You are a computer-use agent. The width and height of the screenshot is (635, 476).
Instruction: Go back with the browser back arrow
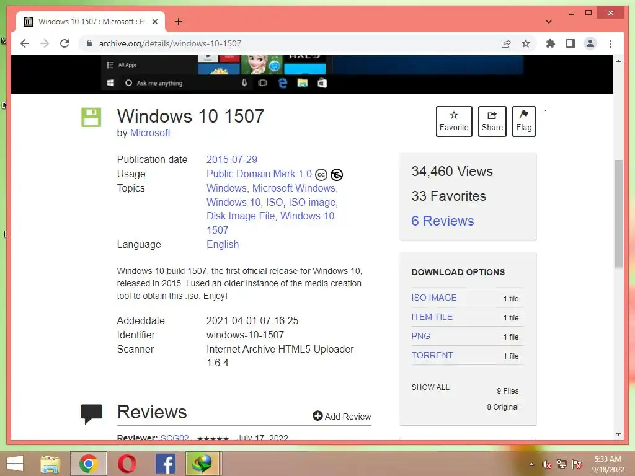click(25, 44)
